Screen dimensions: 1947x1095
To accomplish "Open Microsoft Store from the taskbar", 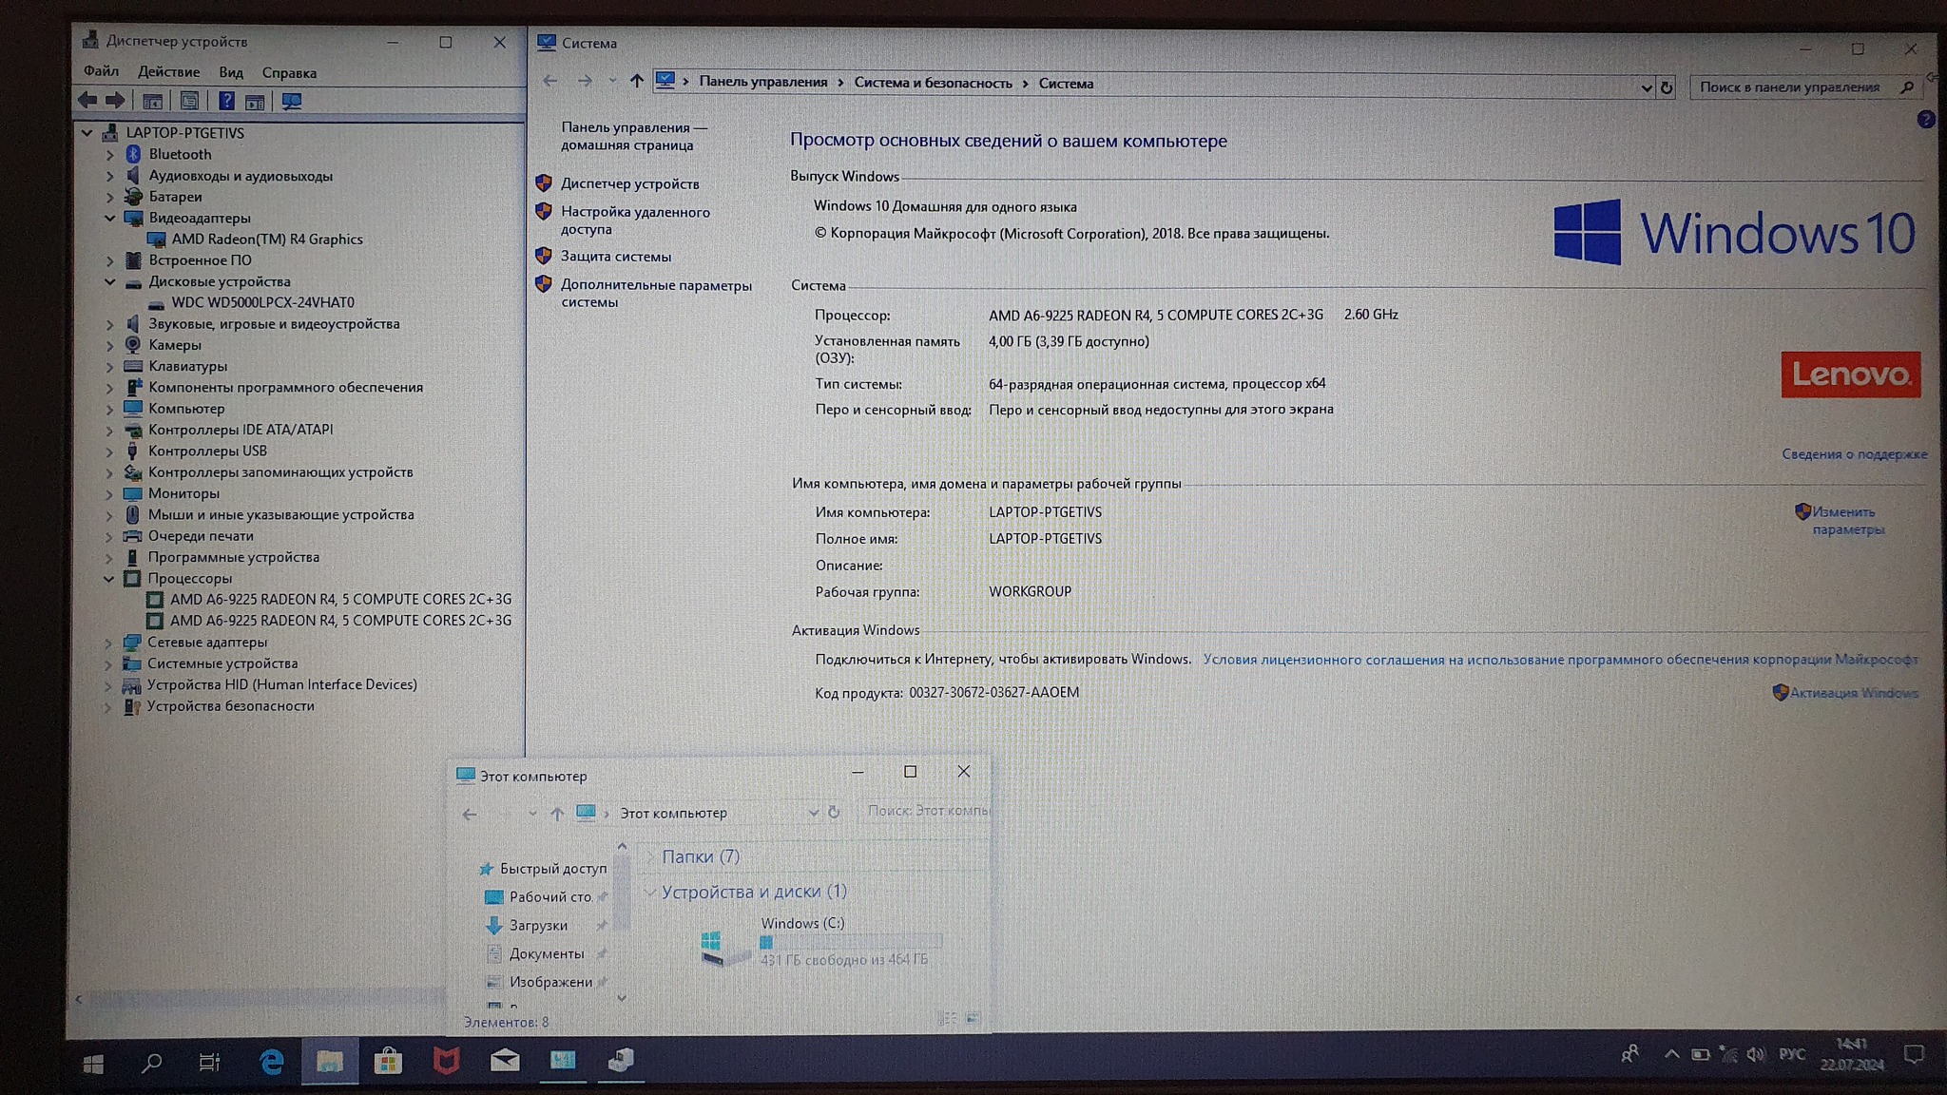I will 388,1061.
